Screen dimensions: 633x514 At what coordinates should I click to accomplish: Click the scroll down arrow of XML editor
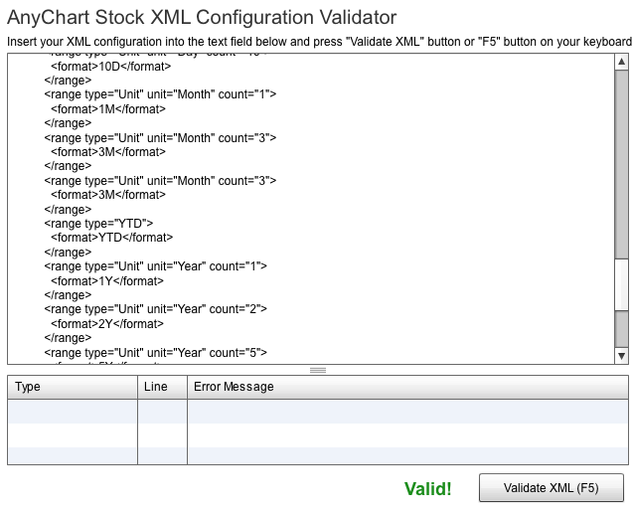[622, 356]
